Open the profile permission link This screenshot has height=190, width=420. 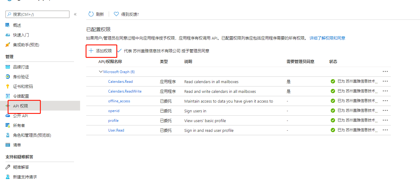tap(113, 121)
